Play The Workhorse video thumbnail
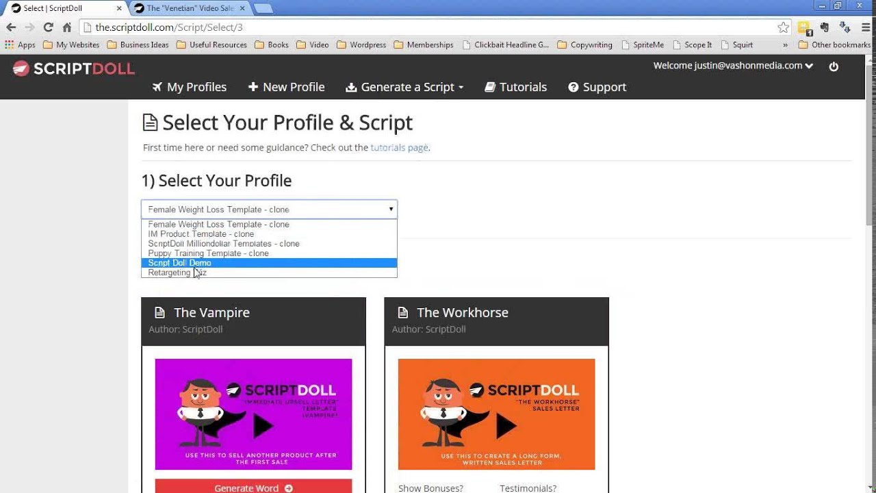The height and width of the screenshot is (493, 876). [496, 414]
